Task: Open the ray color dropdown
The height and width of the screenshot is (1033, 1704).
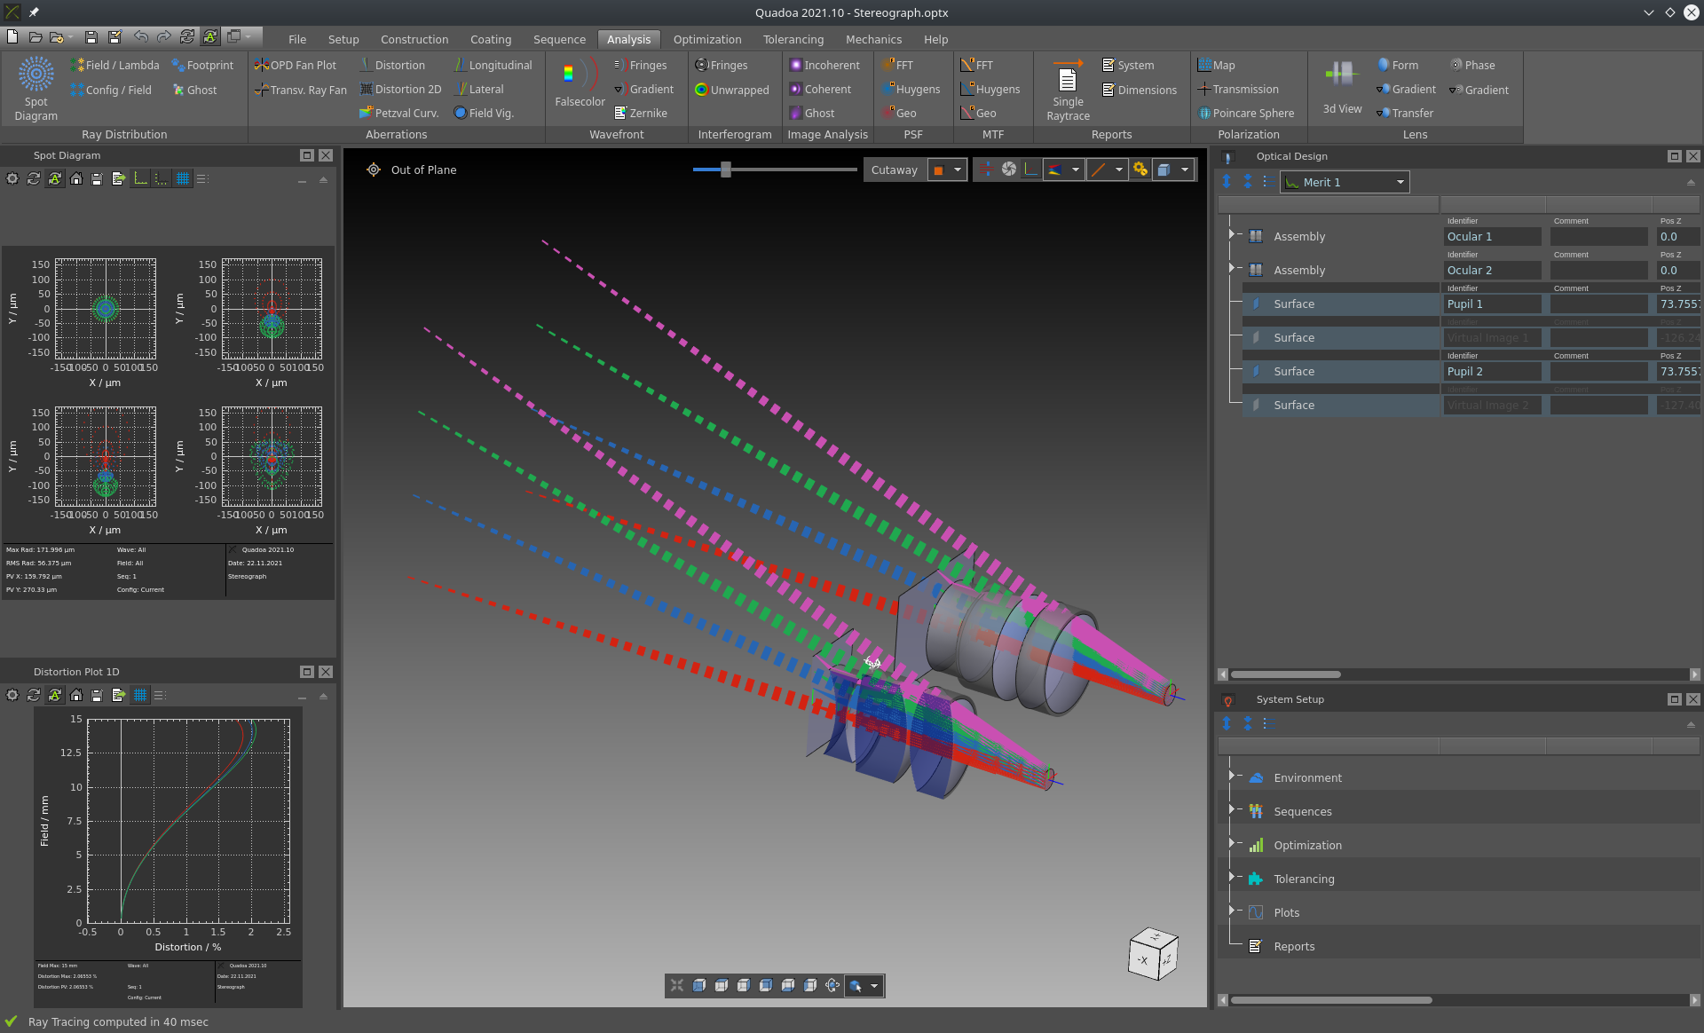Action: coord(1064,170)
